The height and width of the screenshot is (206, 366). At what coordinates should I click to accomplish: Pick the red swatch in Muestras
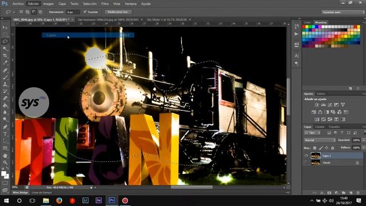(304, 27)
